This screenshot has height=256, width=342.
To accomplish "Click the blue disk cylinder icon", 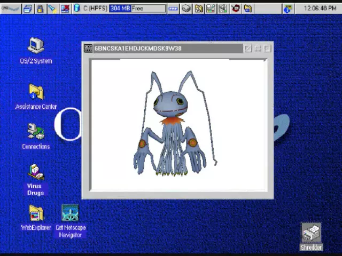I will pos(76,9).
